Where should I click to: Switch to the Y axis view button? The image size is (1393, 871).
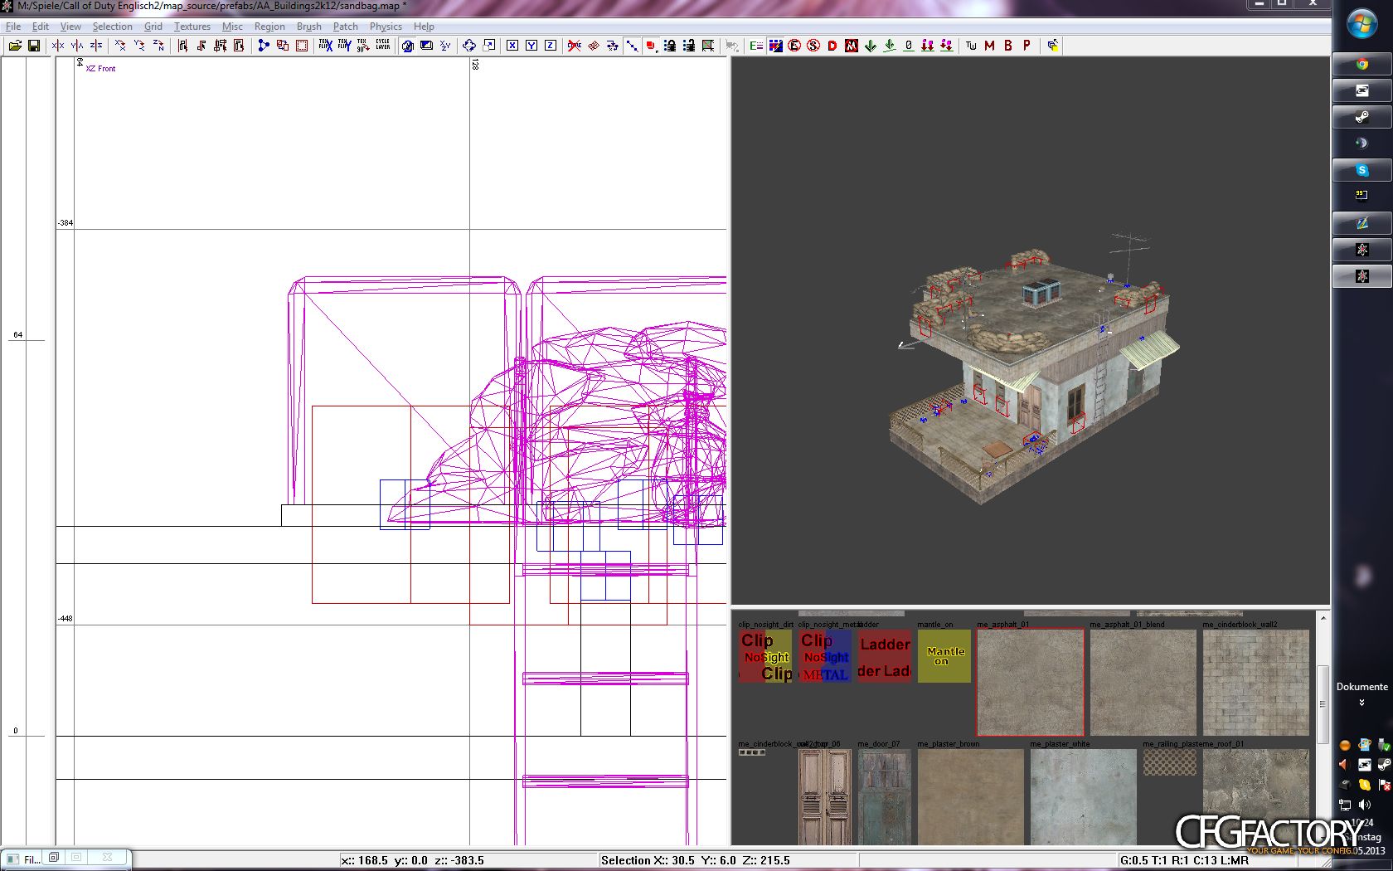(x=531, y=46)
